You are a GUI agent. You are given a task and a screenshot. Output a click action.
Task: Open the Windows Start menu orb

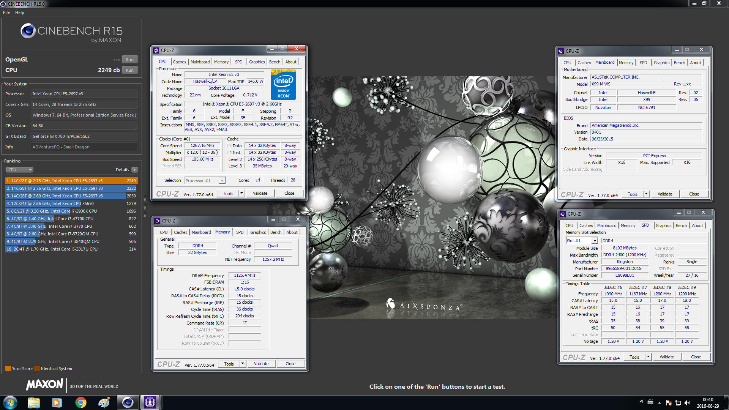point(10,402)
